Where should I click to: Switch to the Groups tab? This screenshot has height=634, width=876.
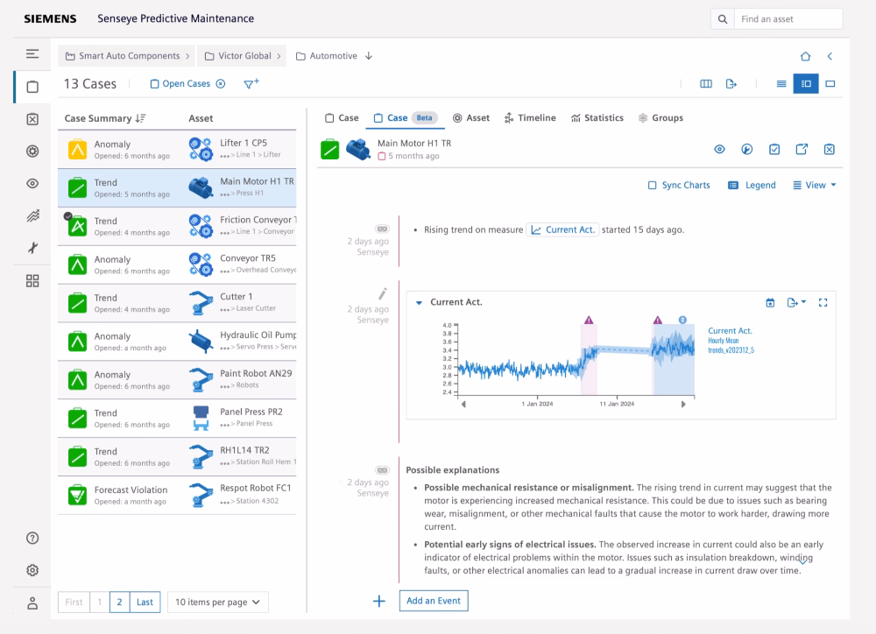tap(661, 118)
